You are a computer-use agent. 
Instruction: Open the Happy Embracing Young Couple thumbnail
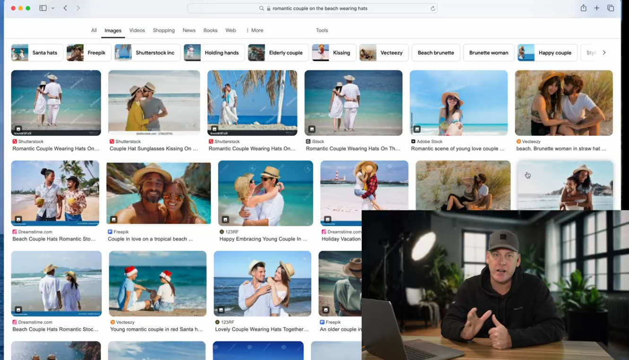(x=266, y=193)
